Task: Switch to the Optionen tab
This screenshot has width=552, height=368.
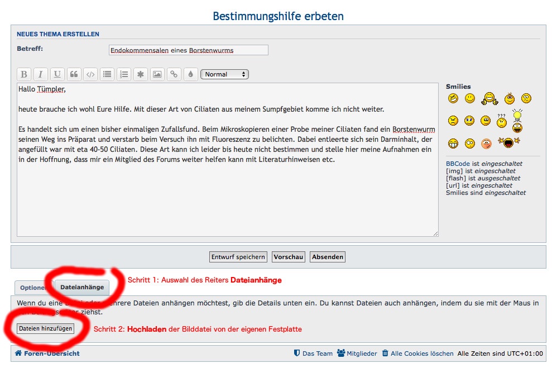Action: click(32, 288)
